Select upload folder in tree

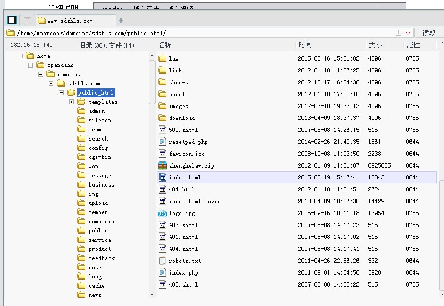coord(98,203)
